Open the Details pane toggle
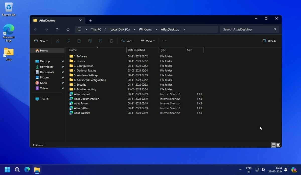 click(269, 41)
